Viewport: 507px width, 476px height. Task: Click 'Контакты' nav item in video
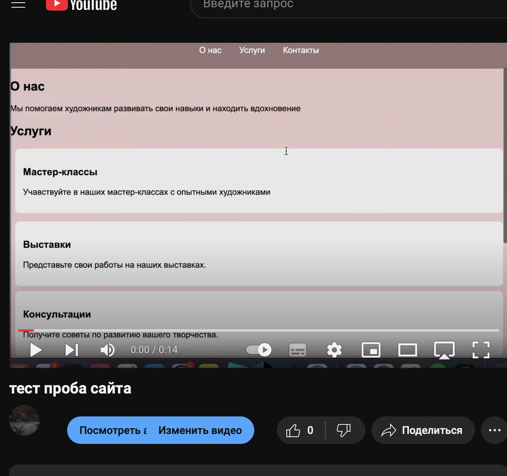pos(301,50)
